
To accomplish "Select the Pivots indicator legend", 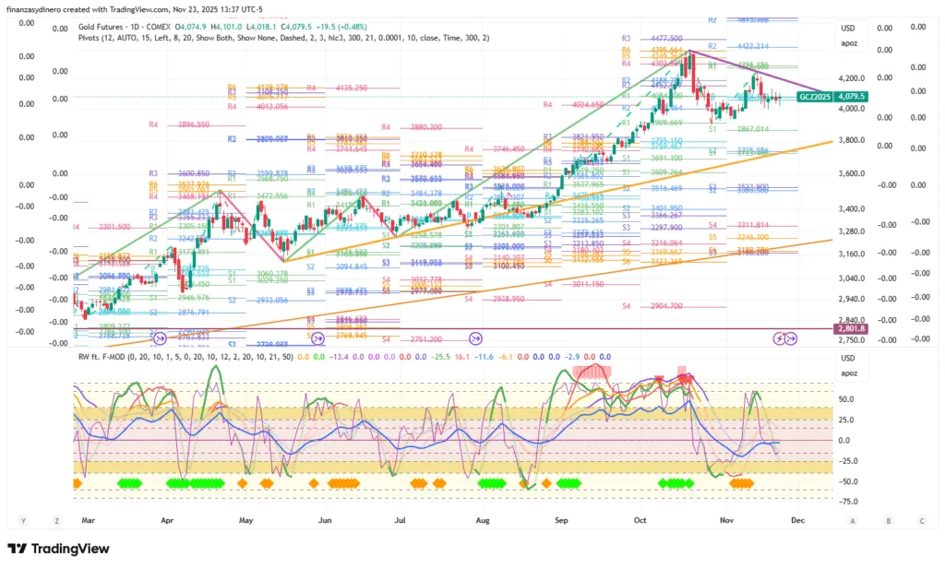I will [x=185, y=38].
